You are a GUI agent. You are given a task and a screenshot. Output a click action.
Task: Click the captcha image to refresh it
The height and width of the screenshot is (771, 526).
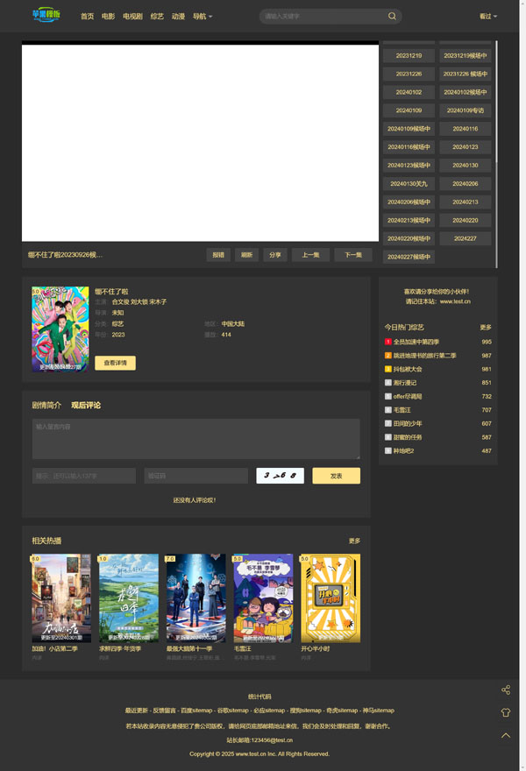click(280, 476)
